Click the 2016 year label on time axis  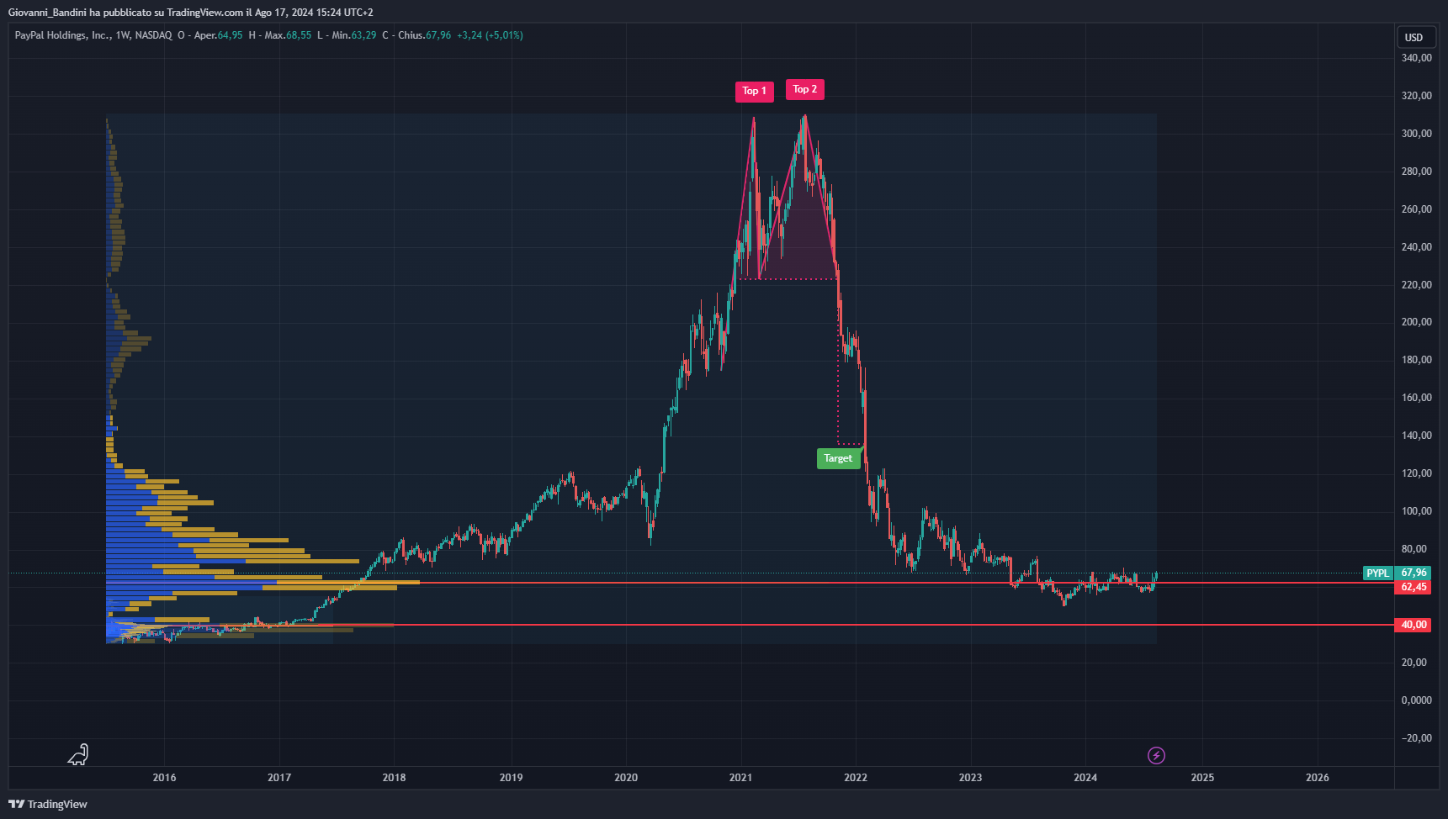(x=164, y=777)
